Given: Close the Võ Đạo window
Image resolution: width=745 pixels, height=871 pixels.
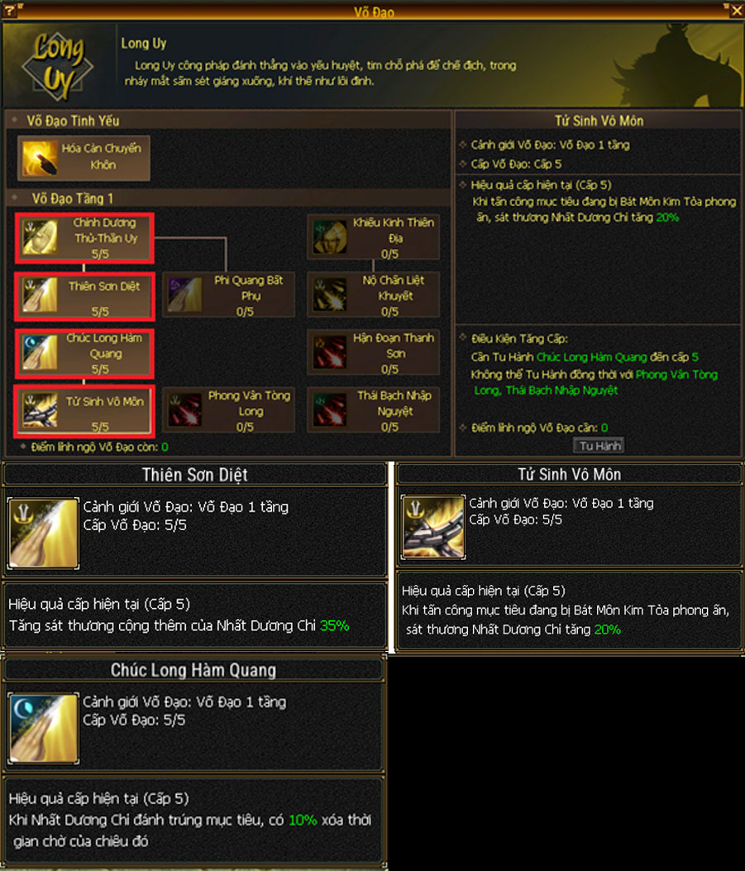Looking at the screenshot, I should coord(736,11).
